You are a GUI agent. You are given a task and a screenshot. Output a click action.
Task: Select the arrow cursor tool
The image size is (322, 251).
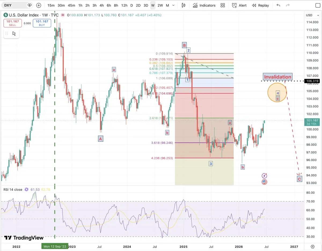point(14,33)
